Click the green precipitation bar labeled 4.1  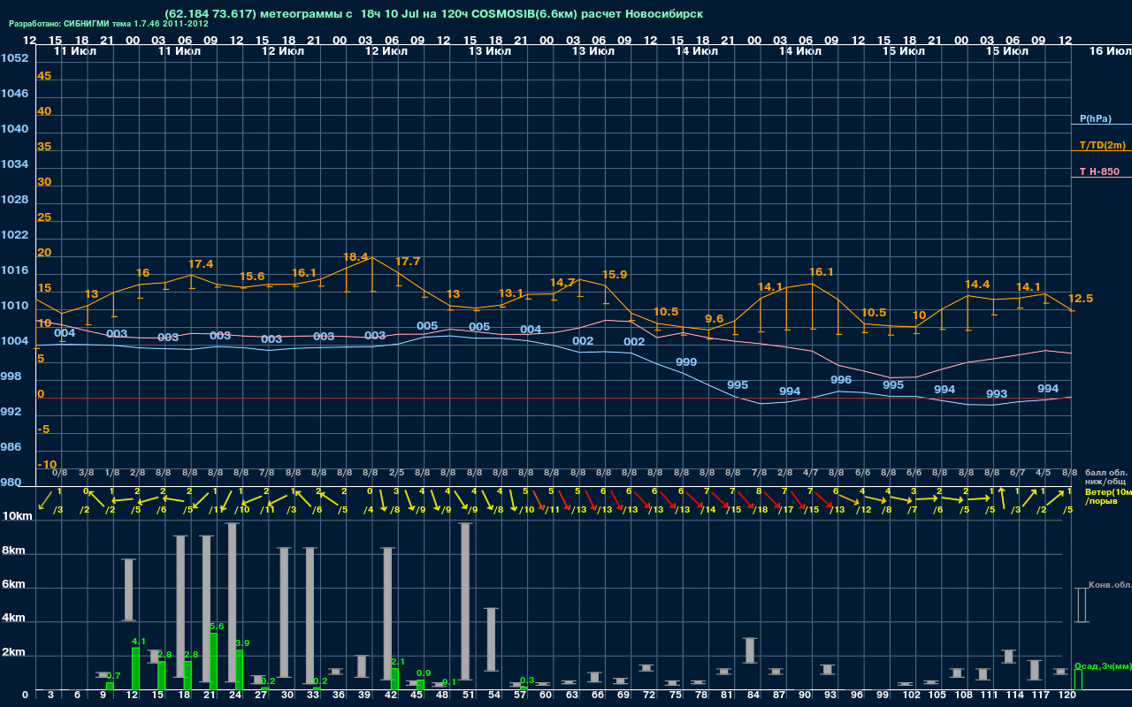point(135,669)
